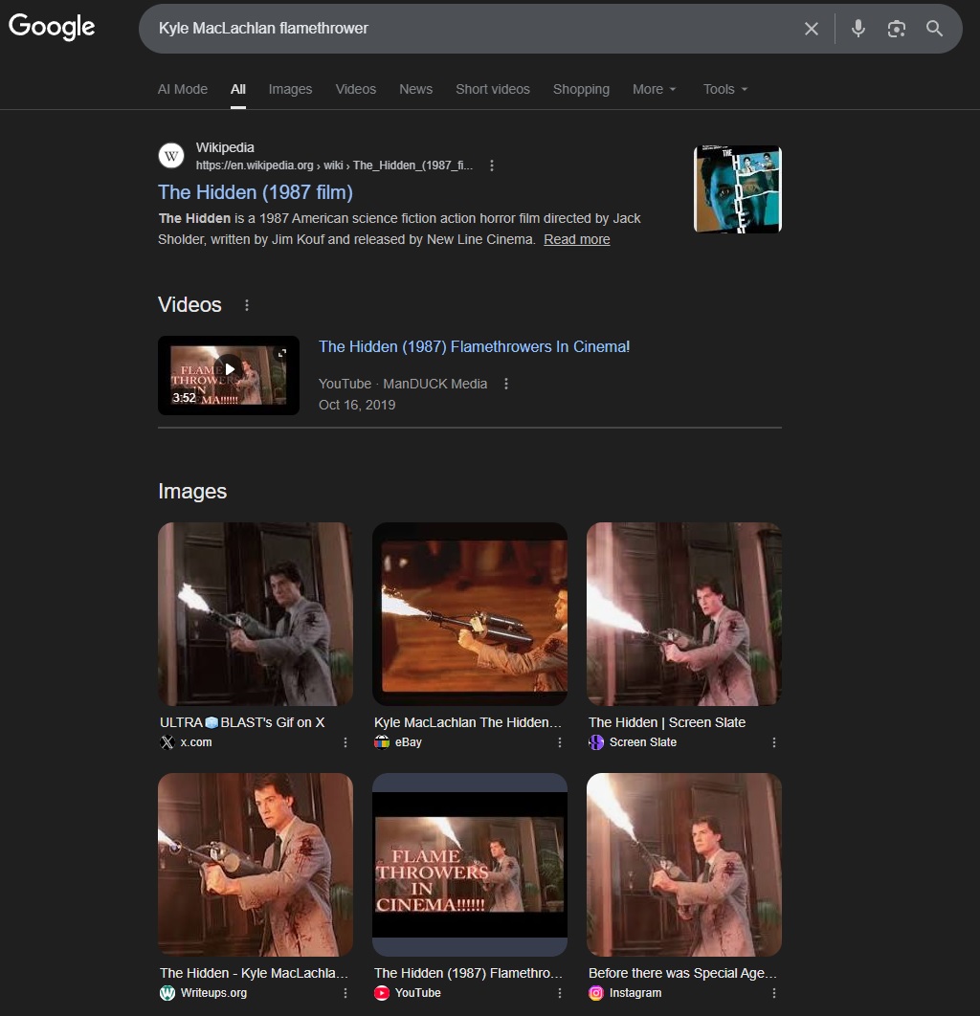
Task: Click Read more in Wikipedia snippet
Action: click(x=577, y=240)
